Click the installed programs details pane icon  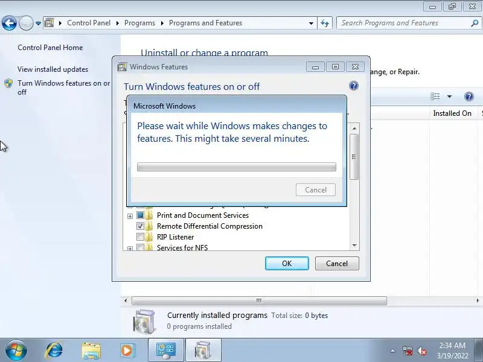pos(144,322)
